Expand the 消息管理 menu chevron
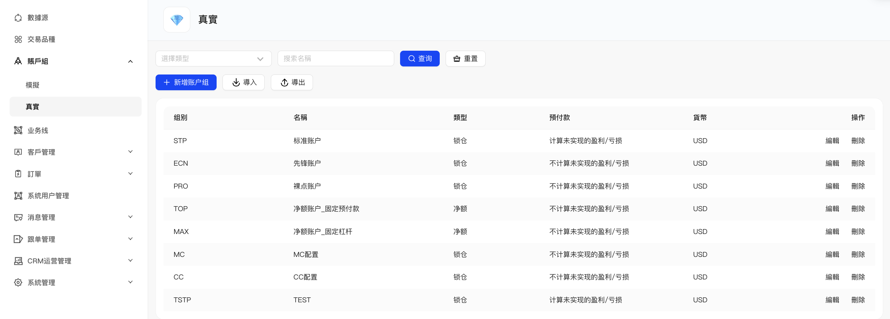Viewport: 890px width, 319px height. tap(130, 217)
